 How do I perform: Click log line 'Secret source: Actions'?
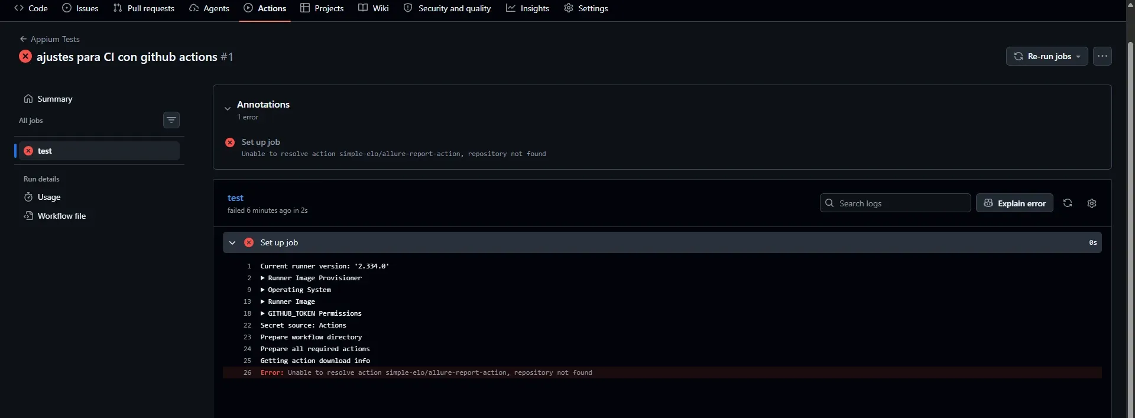303,325
